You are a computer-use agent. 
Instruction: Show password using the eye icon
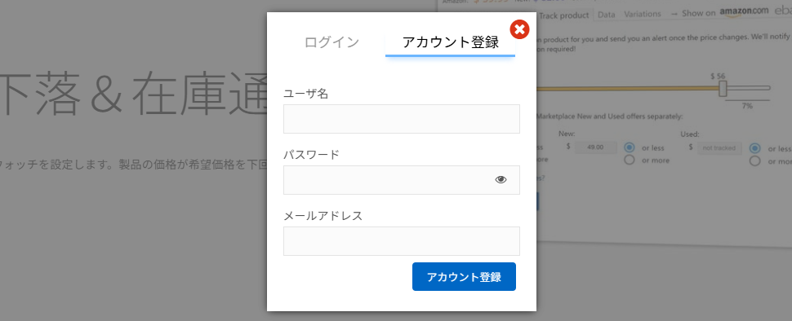[x=501, y=179]
